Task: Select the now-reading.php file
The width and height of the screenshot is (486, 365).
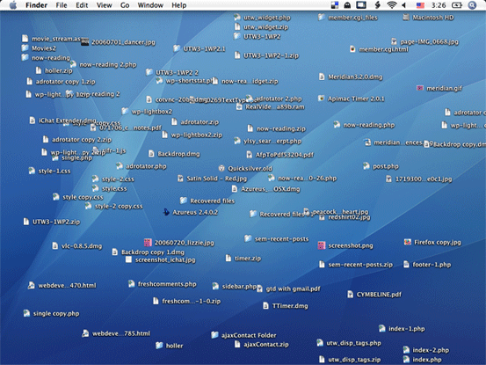Action: [x=364, y=125]
